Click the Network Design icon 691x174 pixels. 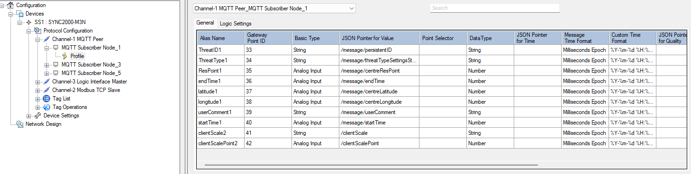pos(19,124)
